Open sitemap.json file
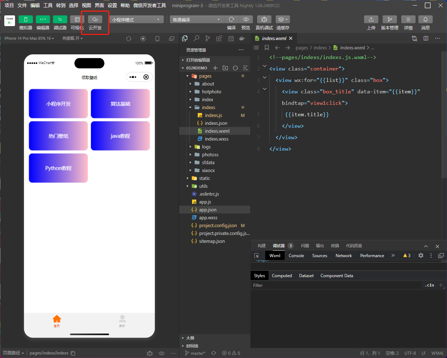Image resolution: width=447 pixels, height=358 pixels. 215,241
